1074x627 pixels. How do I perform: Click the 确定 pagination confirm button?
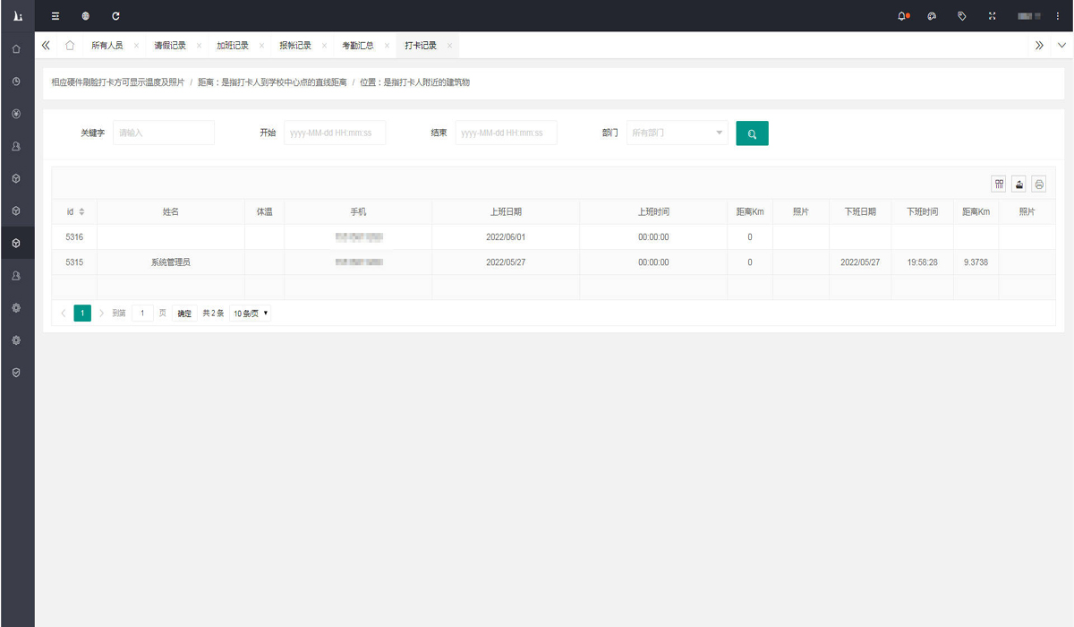pos(184,313)
